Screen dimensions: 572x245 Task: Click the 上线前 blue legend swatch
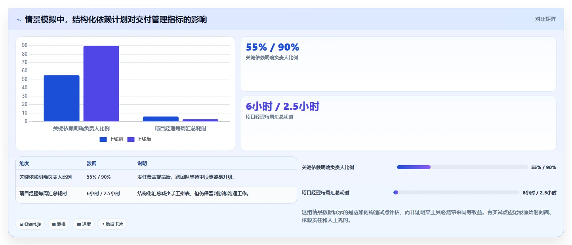pyautogui.click(x=103, y=139)
